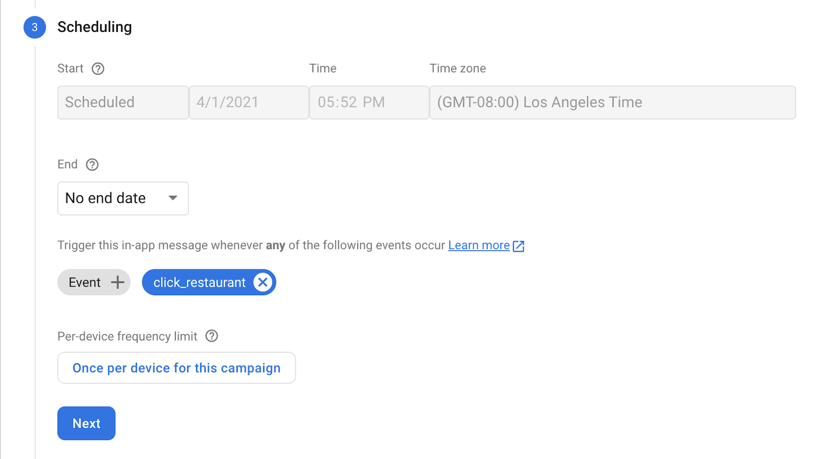Click the external link icon after Learn more

(519, 246)
